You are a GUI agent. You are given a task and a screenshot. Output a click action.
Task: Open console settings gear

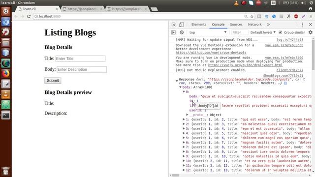coord(311,32)
